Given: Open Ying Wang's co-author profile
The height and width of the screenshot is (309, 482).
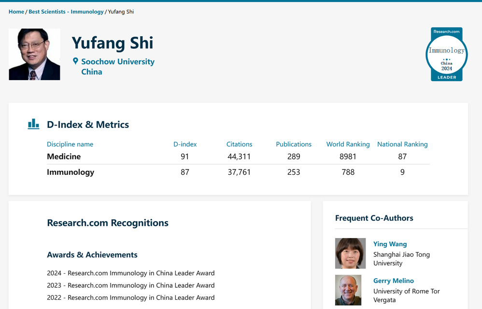Looking at the screenshot, I should click(390, 244).
